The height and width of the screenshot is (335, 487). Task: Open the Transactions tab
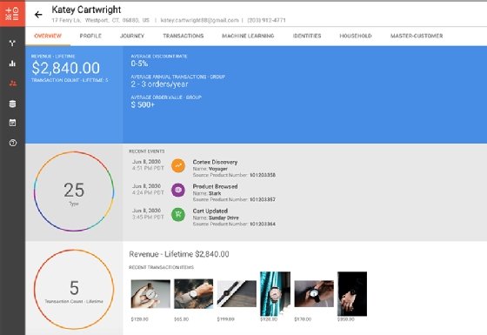pos(183,36)
